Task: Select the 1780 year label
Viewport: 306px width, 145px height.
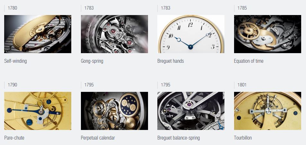Action: tap(12, 8)
